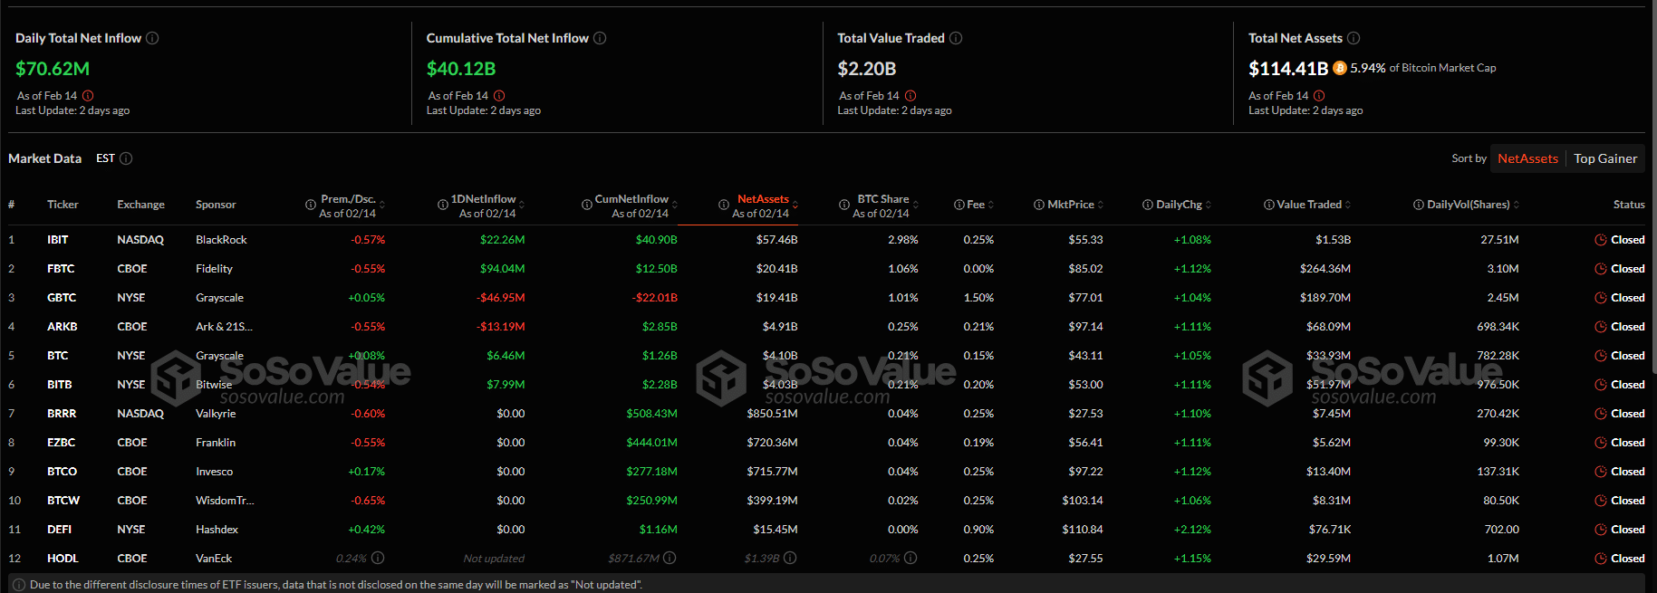Open the BITB ticker row

826,385
